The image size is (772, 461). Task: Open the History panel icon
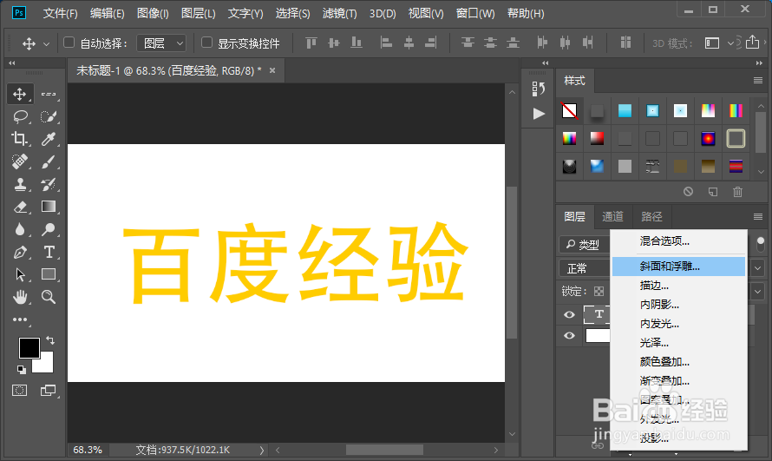(539, 89)
